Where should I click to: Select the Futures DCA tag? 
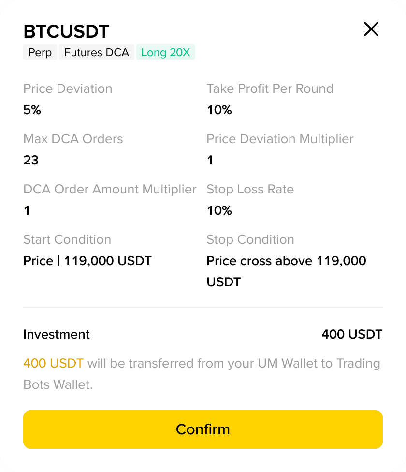pyautogui.click(x=97, y=52)
